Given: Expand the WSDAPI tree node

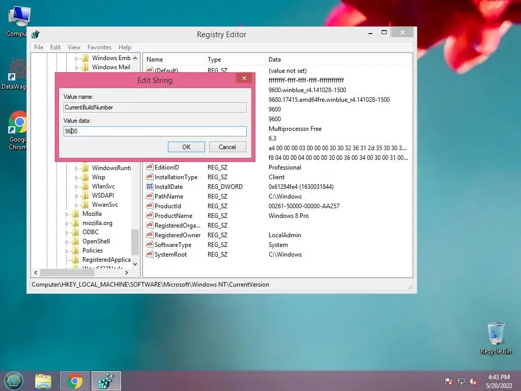Looking at the screenshot, I should tap(76, 196).
